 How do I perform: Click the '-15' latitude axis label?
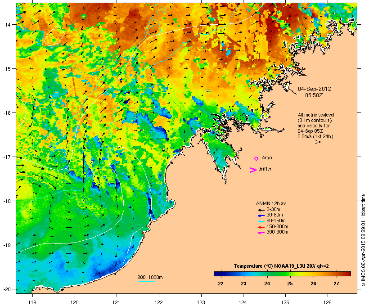6,69
